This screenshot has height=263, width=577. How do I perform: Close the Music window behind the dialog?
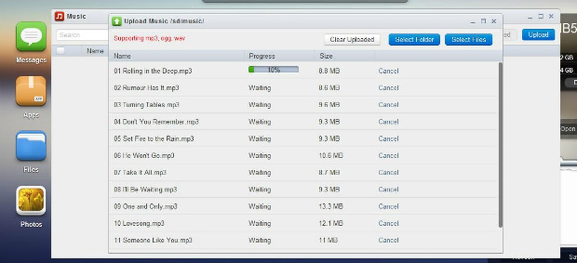pyautogui.click(x=551, y=16)
